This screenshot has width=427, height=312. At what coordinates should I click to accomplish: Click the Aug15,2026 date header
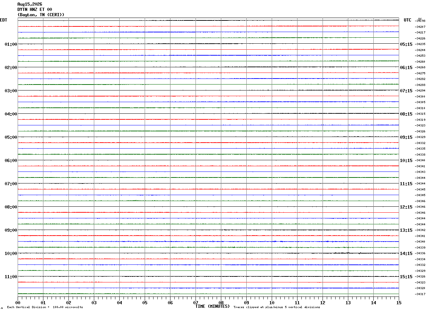point(30,4)
